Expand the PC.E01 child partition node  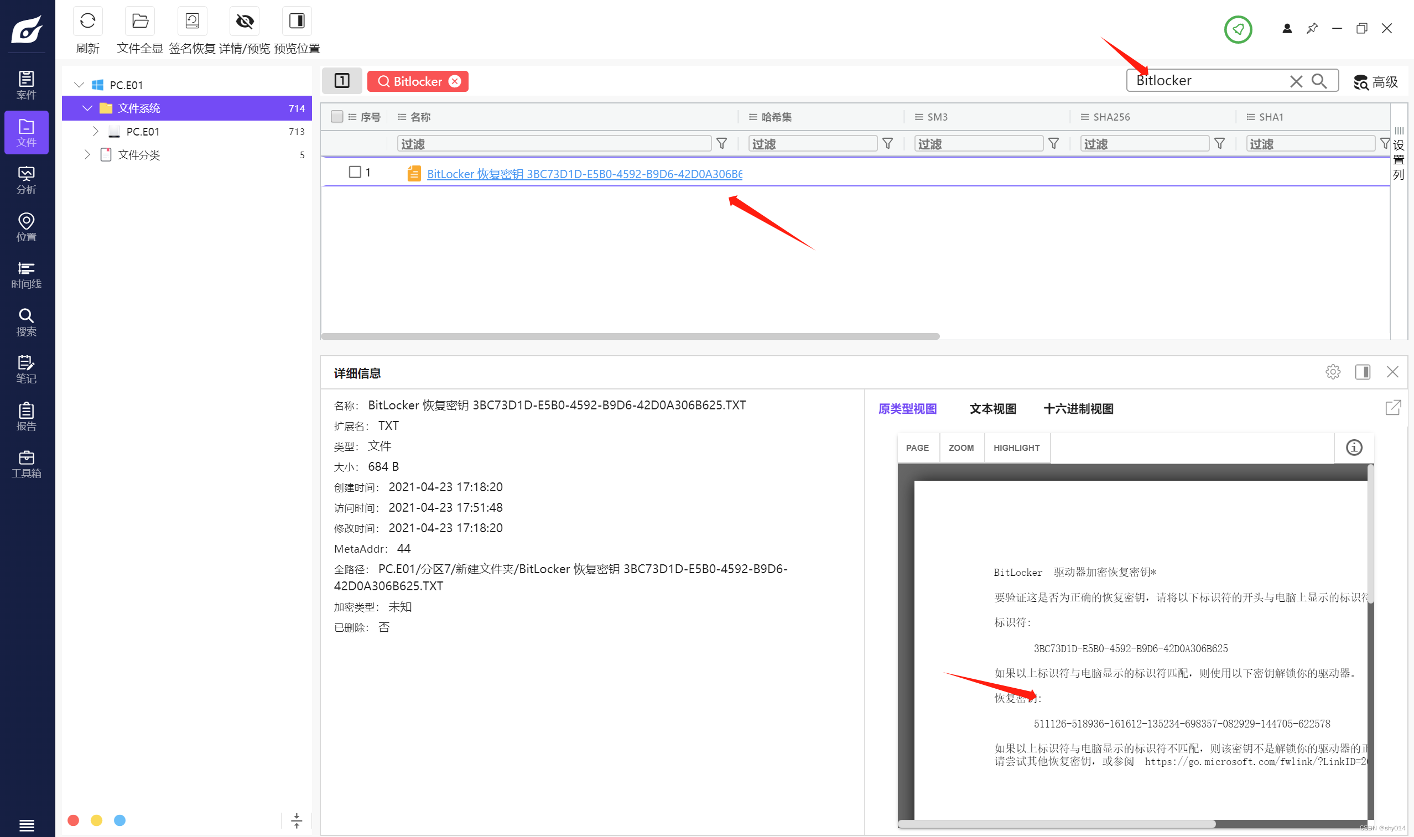click(x=95, y=132)
